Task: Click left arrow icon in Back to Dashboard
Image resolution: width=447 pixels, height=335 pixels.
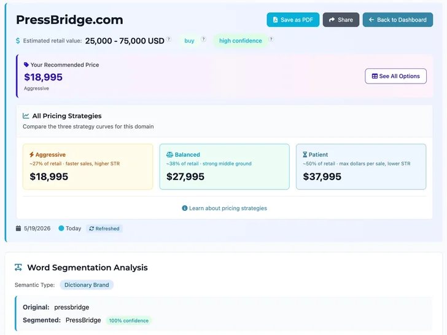Action: 371,20
